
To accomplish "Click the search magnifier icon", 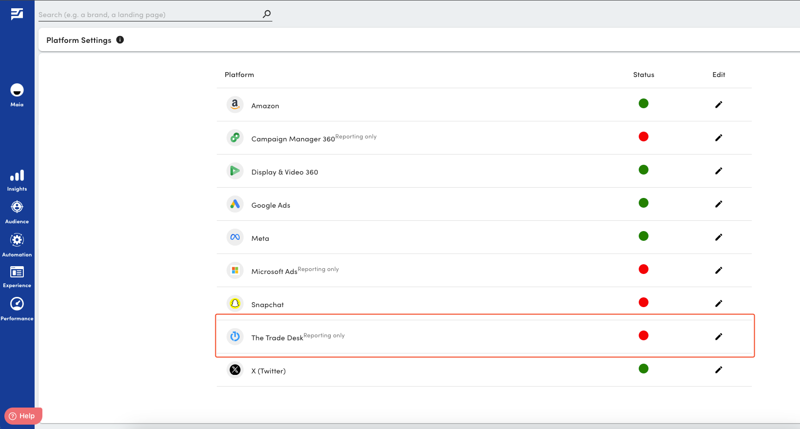I will tap(267, 14).
